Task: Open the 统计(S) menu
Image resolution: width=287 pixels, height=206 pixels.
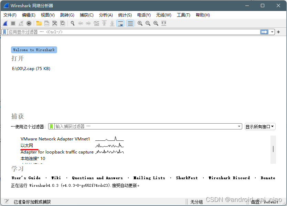Action: (125, 15)
